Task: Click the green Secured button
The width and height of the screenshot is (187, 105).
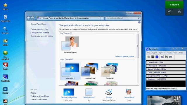Action: 174,5
